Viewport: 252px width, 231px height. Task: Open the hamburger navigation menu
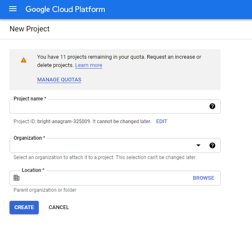coord(13,9)
